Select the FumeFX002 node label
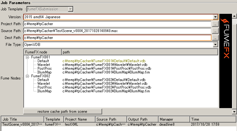Screen dimensions: 237x131 click(x=41, y=76)
